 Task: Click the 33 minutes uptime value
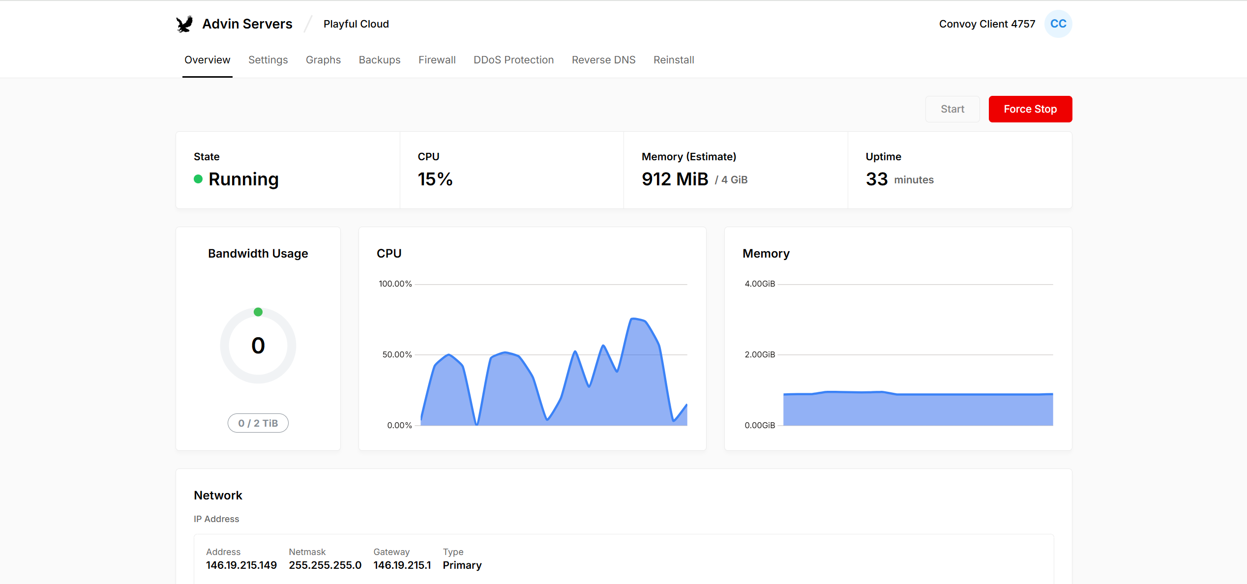[x=900, y=179]
